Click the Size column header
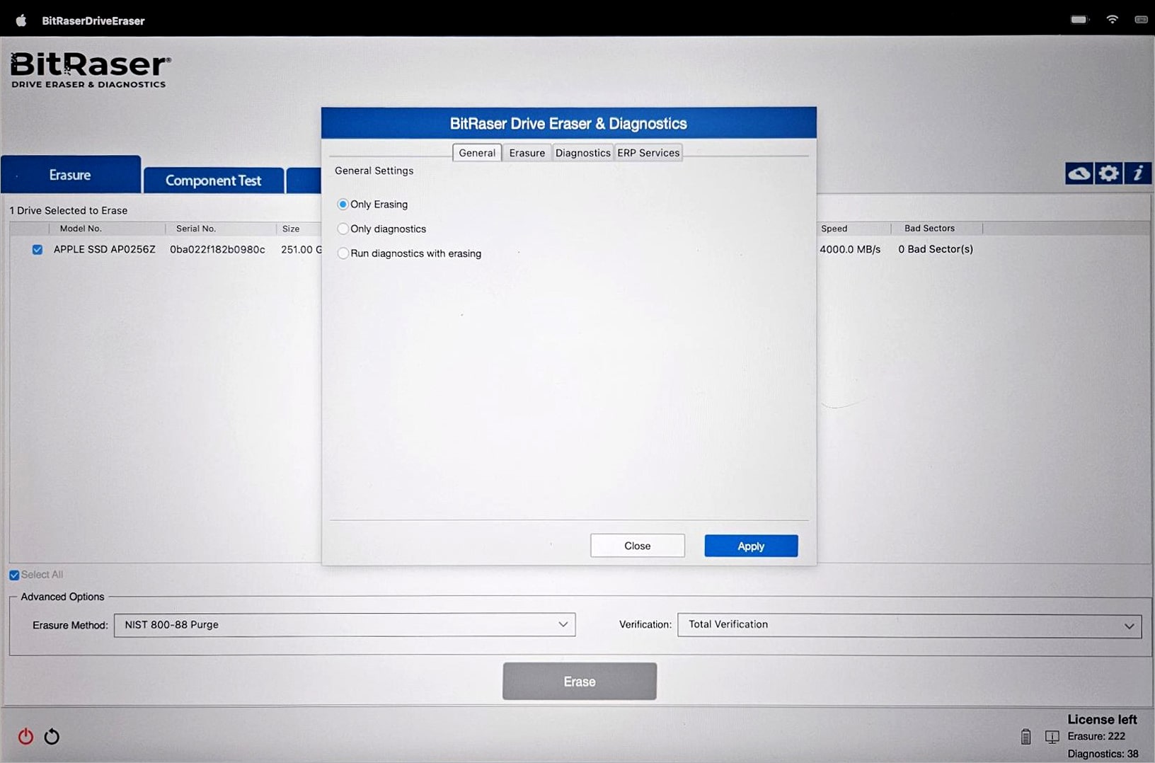 291,229
